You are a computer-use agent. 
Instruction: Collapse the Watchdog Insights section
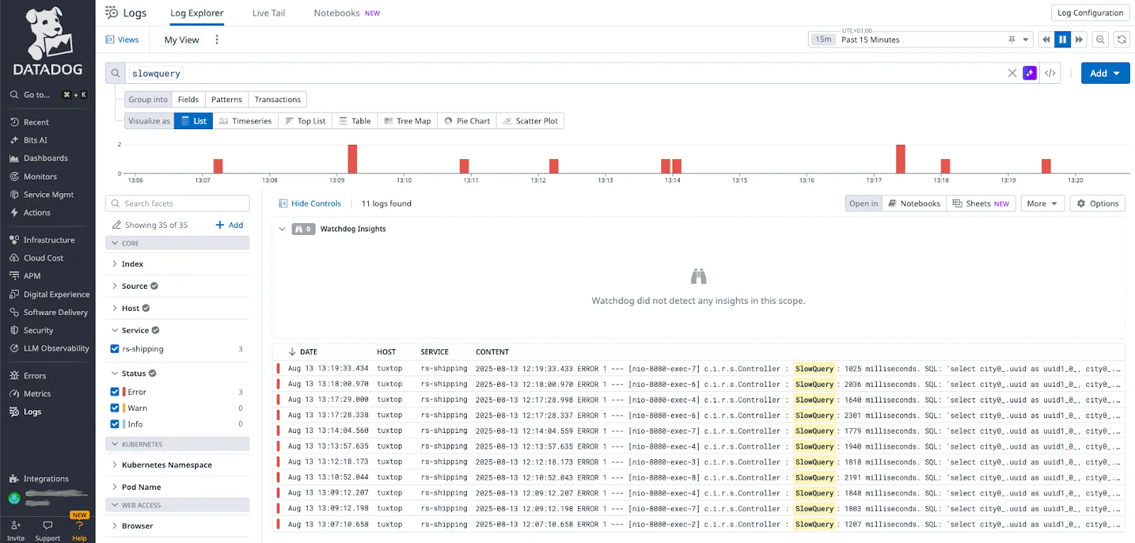click(x=282, y=229)
